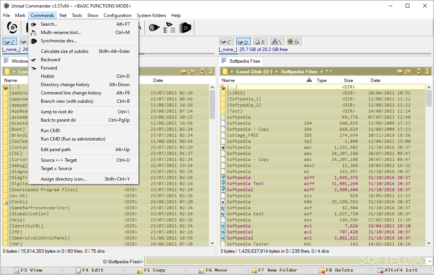Choose Synchronize dirs... menu entry
This screenshot has width=434, height=275.
pos(83,41)
